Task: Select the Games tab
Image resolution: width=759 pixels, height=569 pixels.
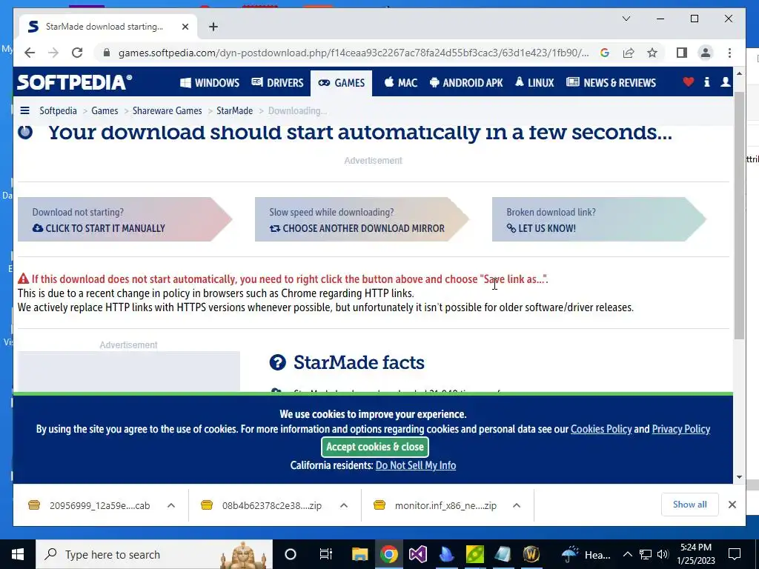Action: coord(341,83)
